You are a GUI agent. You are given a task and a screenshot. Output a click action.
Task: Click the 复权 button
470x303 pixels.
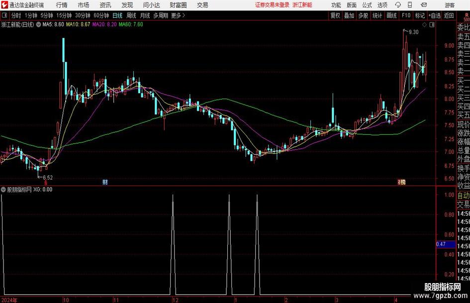(335, 15)
